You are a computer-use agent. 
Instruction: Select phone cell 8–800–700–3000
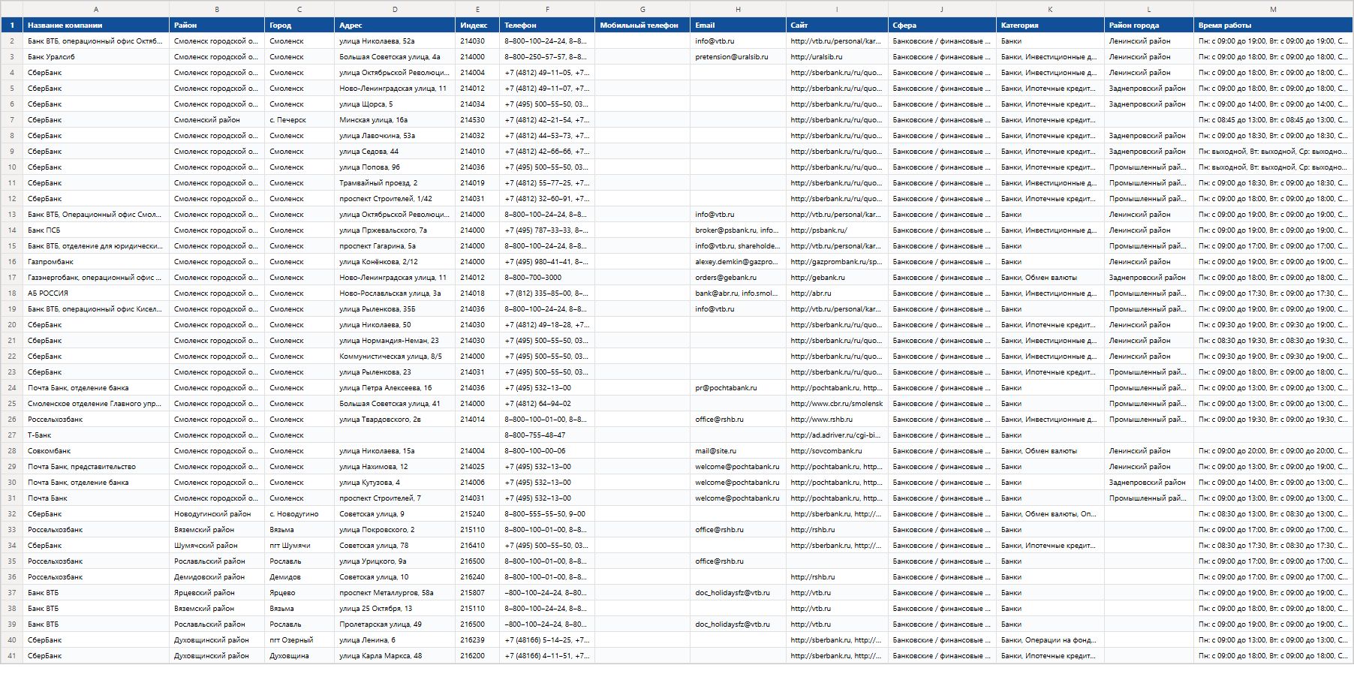click(x=547, y=278)
